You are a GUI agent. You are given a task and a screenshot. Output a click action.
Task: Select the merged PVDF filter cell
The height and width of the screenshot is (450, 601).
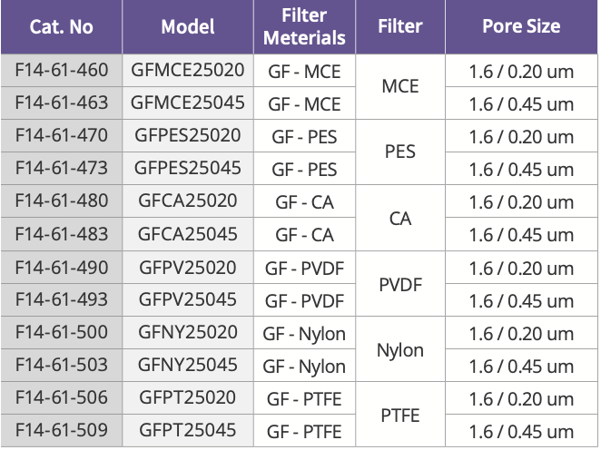[x=400, y=284]
